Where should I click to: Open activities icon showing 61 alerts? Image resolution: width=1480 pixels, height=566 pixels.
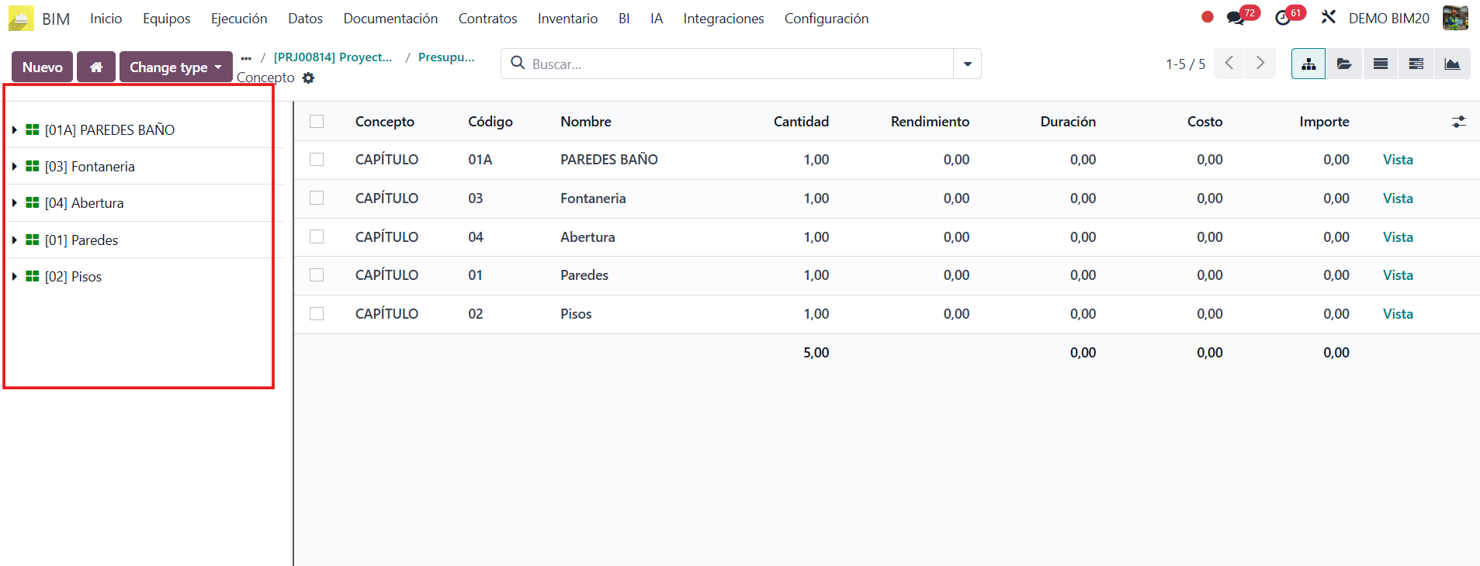1284,18
